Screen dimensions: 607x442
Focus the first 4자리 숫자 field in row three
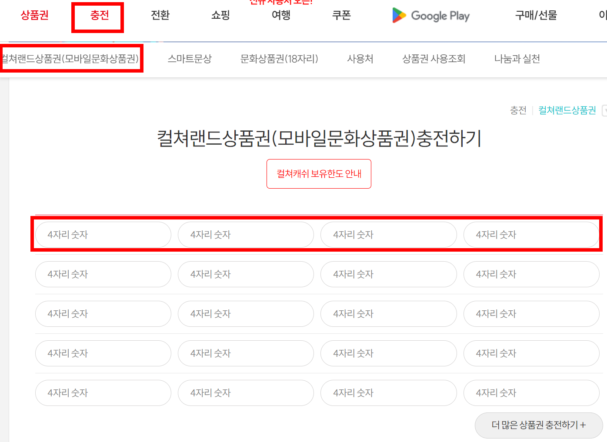(103, 314)
